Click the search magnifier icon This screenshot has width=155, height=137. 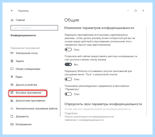pos(56,28)
